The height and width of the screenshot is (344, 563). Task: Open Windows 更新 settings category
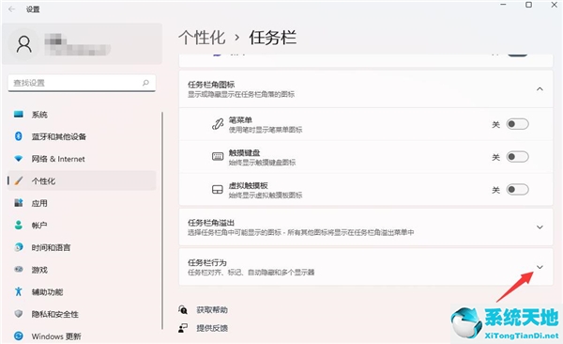coord(82,336)
